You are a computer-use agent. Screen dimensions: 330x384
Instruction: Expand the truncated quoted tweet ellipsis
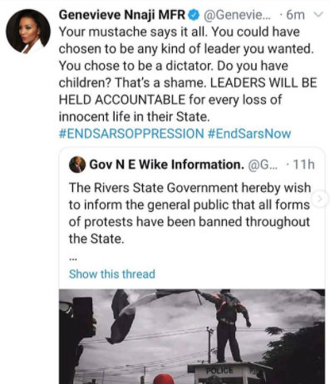[73, 259]
